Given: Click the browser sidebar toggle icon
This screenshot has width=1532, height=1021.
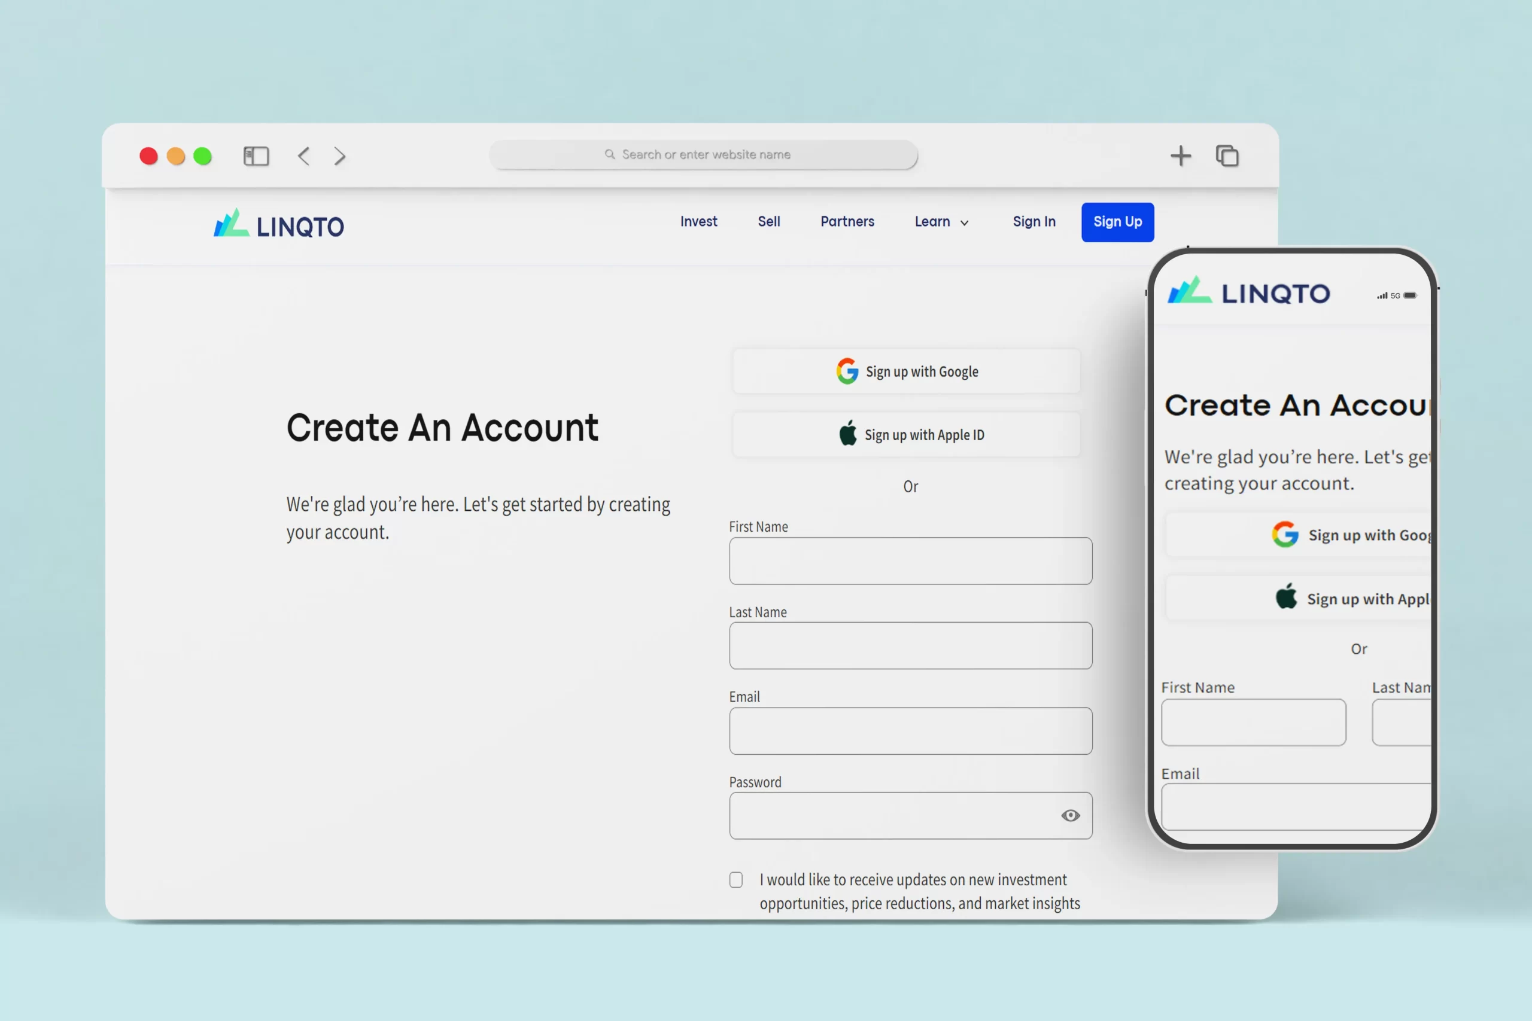Looking at the screenshot, I should [256, 156].
